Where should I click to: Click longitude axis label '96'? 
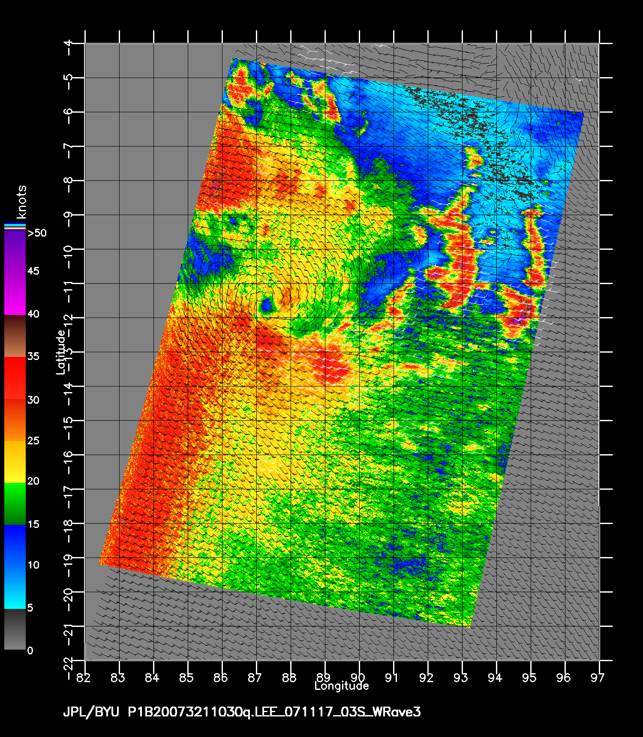[x=564, y=677]
